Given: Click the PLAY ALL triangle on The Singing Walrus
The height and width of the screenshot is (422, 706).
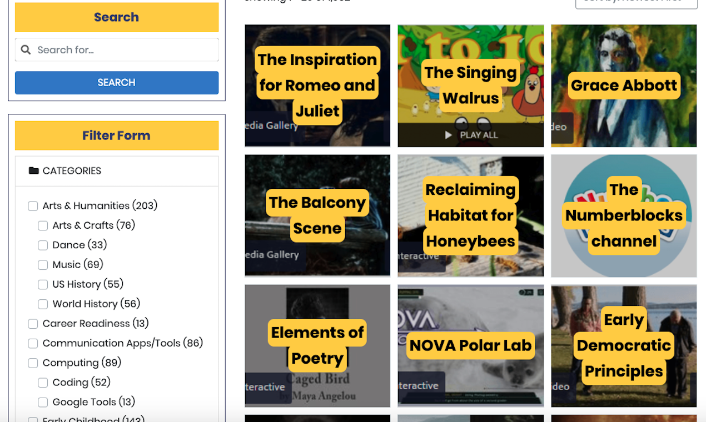Looking at the screenshot, I should (x=448, y=134).
